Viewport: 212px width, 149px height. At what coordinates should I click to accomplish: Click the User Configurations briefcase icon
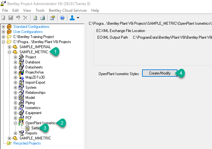click(x=9, y=32)
